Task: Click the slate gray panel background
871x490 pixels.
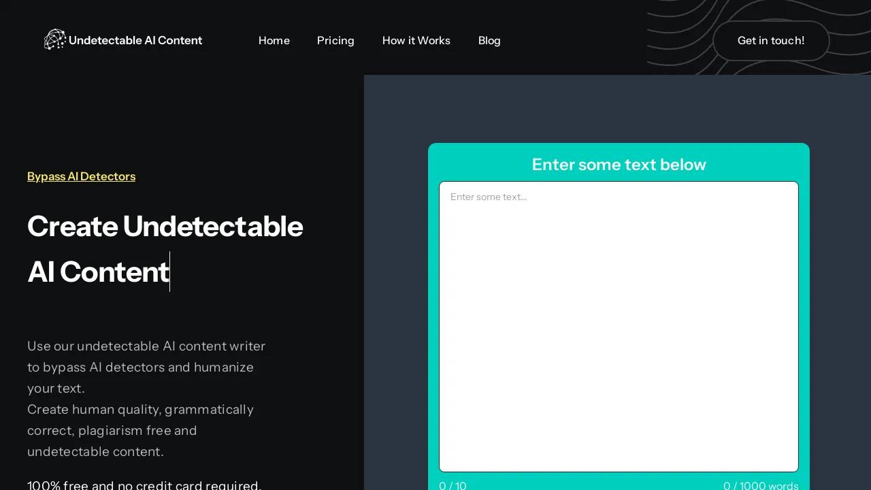Action: (395, 272)
